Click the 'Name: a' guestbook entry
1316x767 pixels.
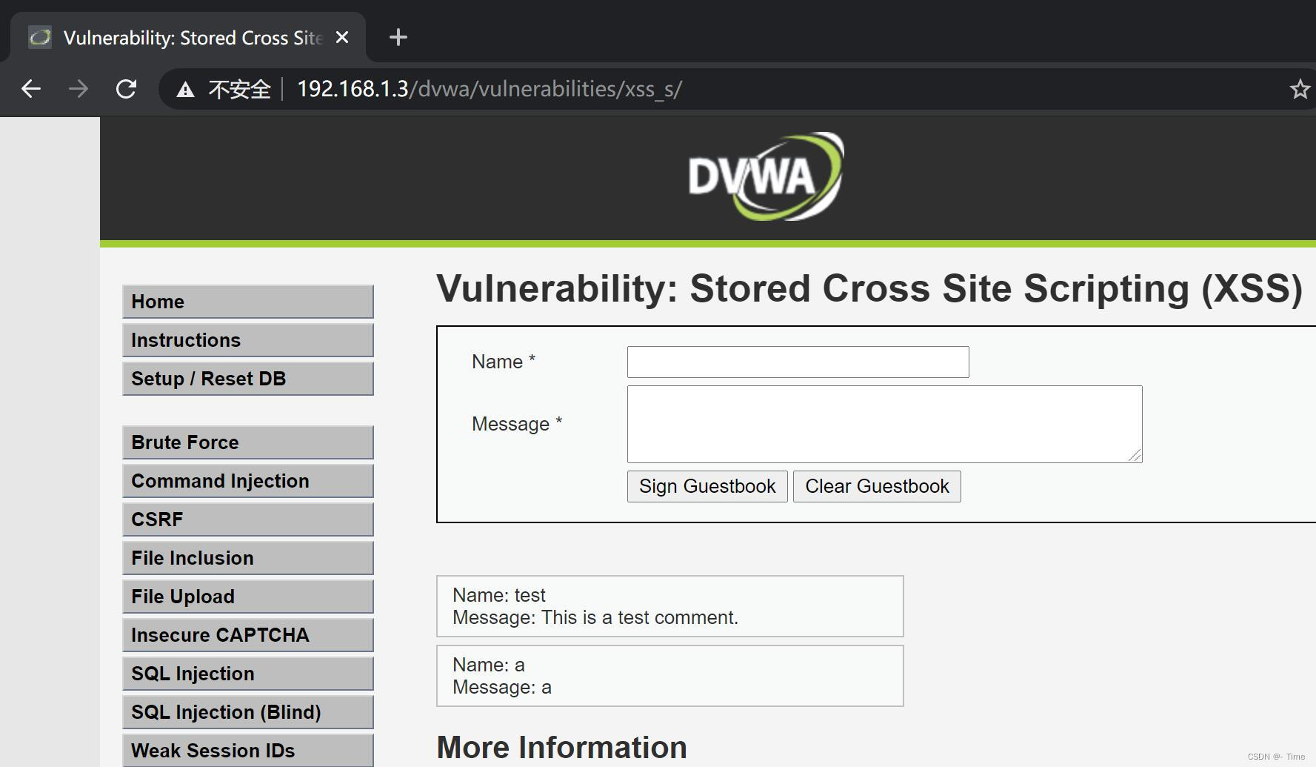tap(489, 665)
